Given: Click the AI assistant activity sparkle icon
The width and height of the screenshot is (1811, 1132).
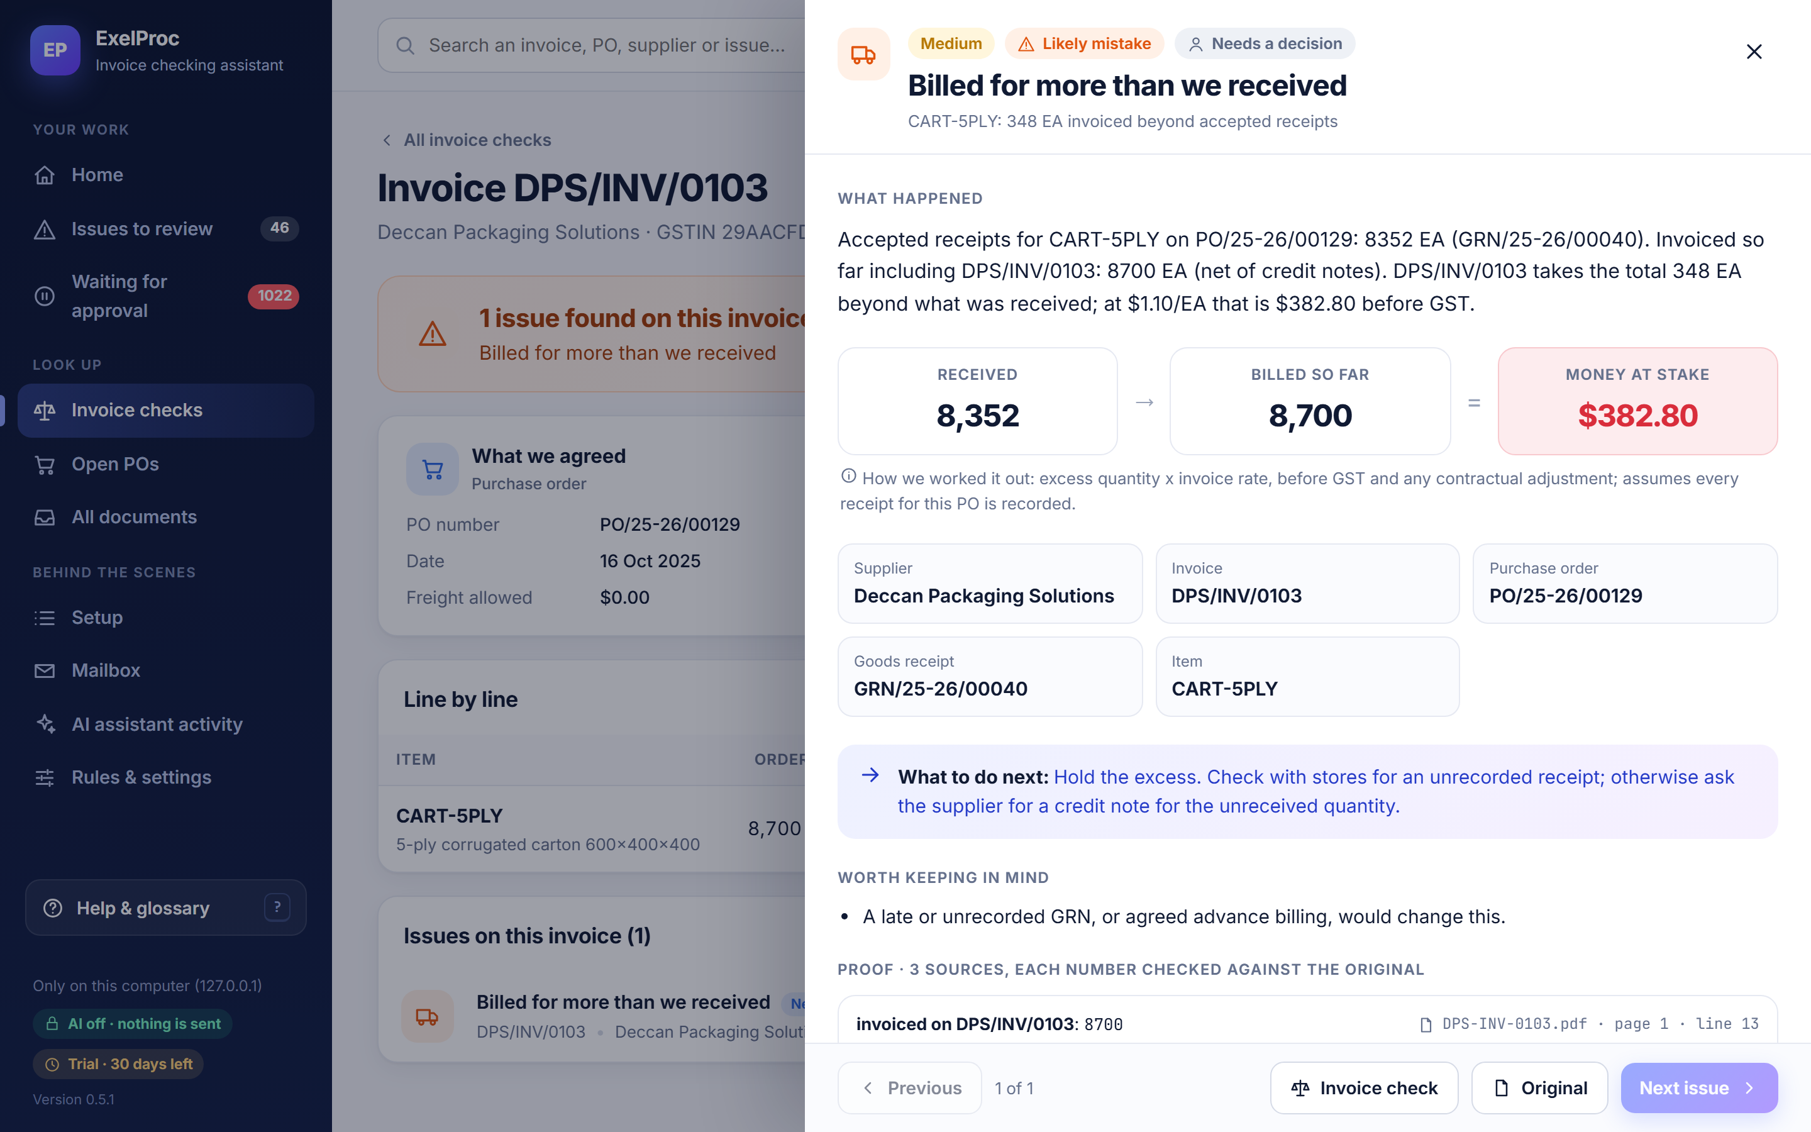Looking at the screenshot, I should pyautogui.click(x=45, y=724).
